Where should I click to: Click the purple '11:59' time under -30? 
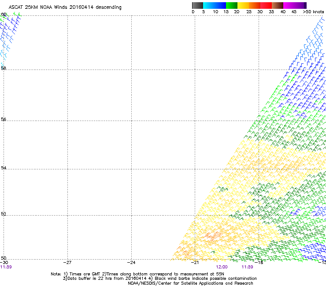click(x=6, y=267)
